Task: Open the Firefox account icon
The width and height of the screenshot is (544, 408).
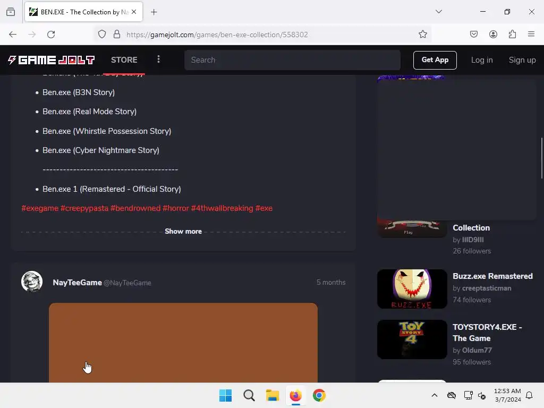Action: pos(493,35)
